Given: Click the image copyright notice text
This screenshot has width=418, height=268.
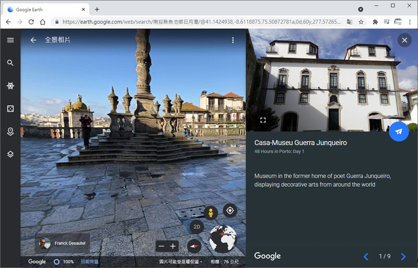Looking at the screenshot, I should pos(180,262).
